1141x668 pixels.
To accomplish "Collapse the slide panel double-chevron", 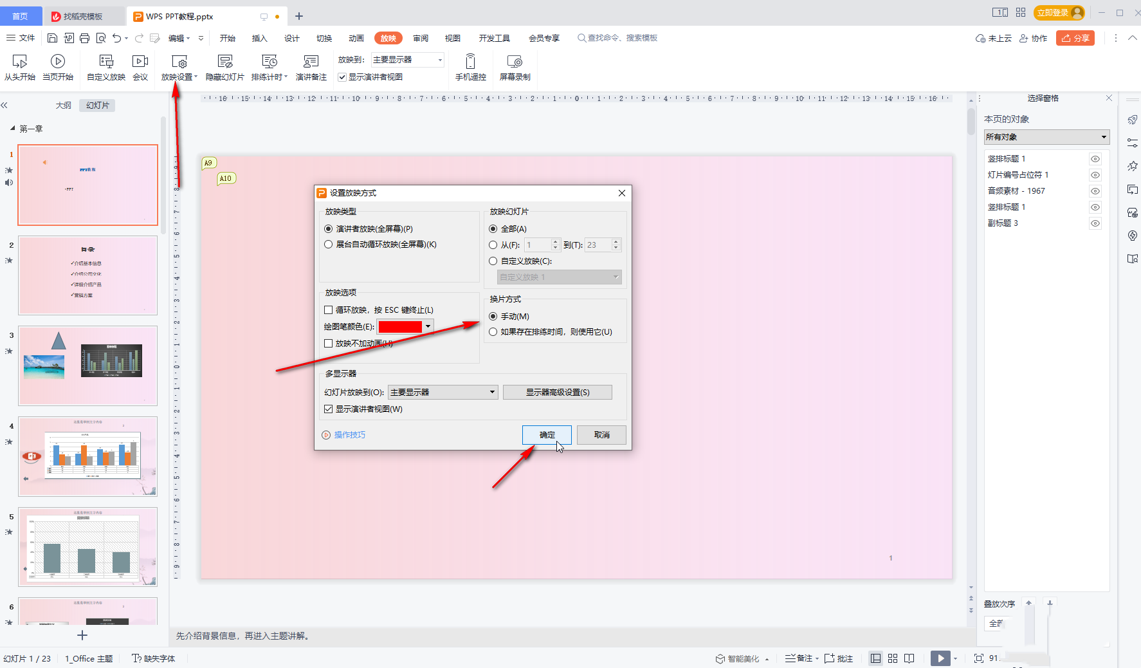I will click(5, 105).
